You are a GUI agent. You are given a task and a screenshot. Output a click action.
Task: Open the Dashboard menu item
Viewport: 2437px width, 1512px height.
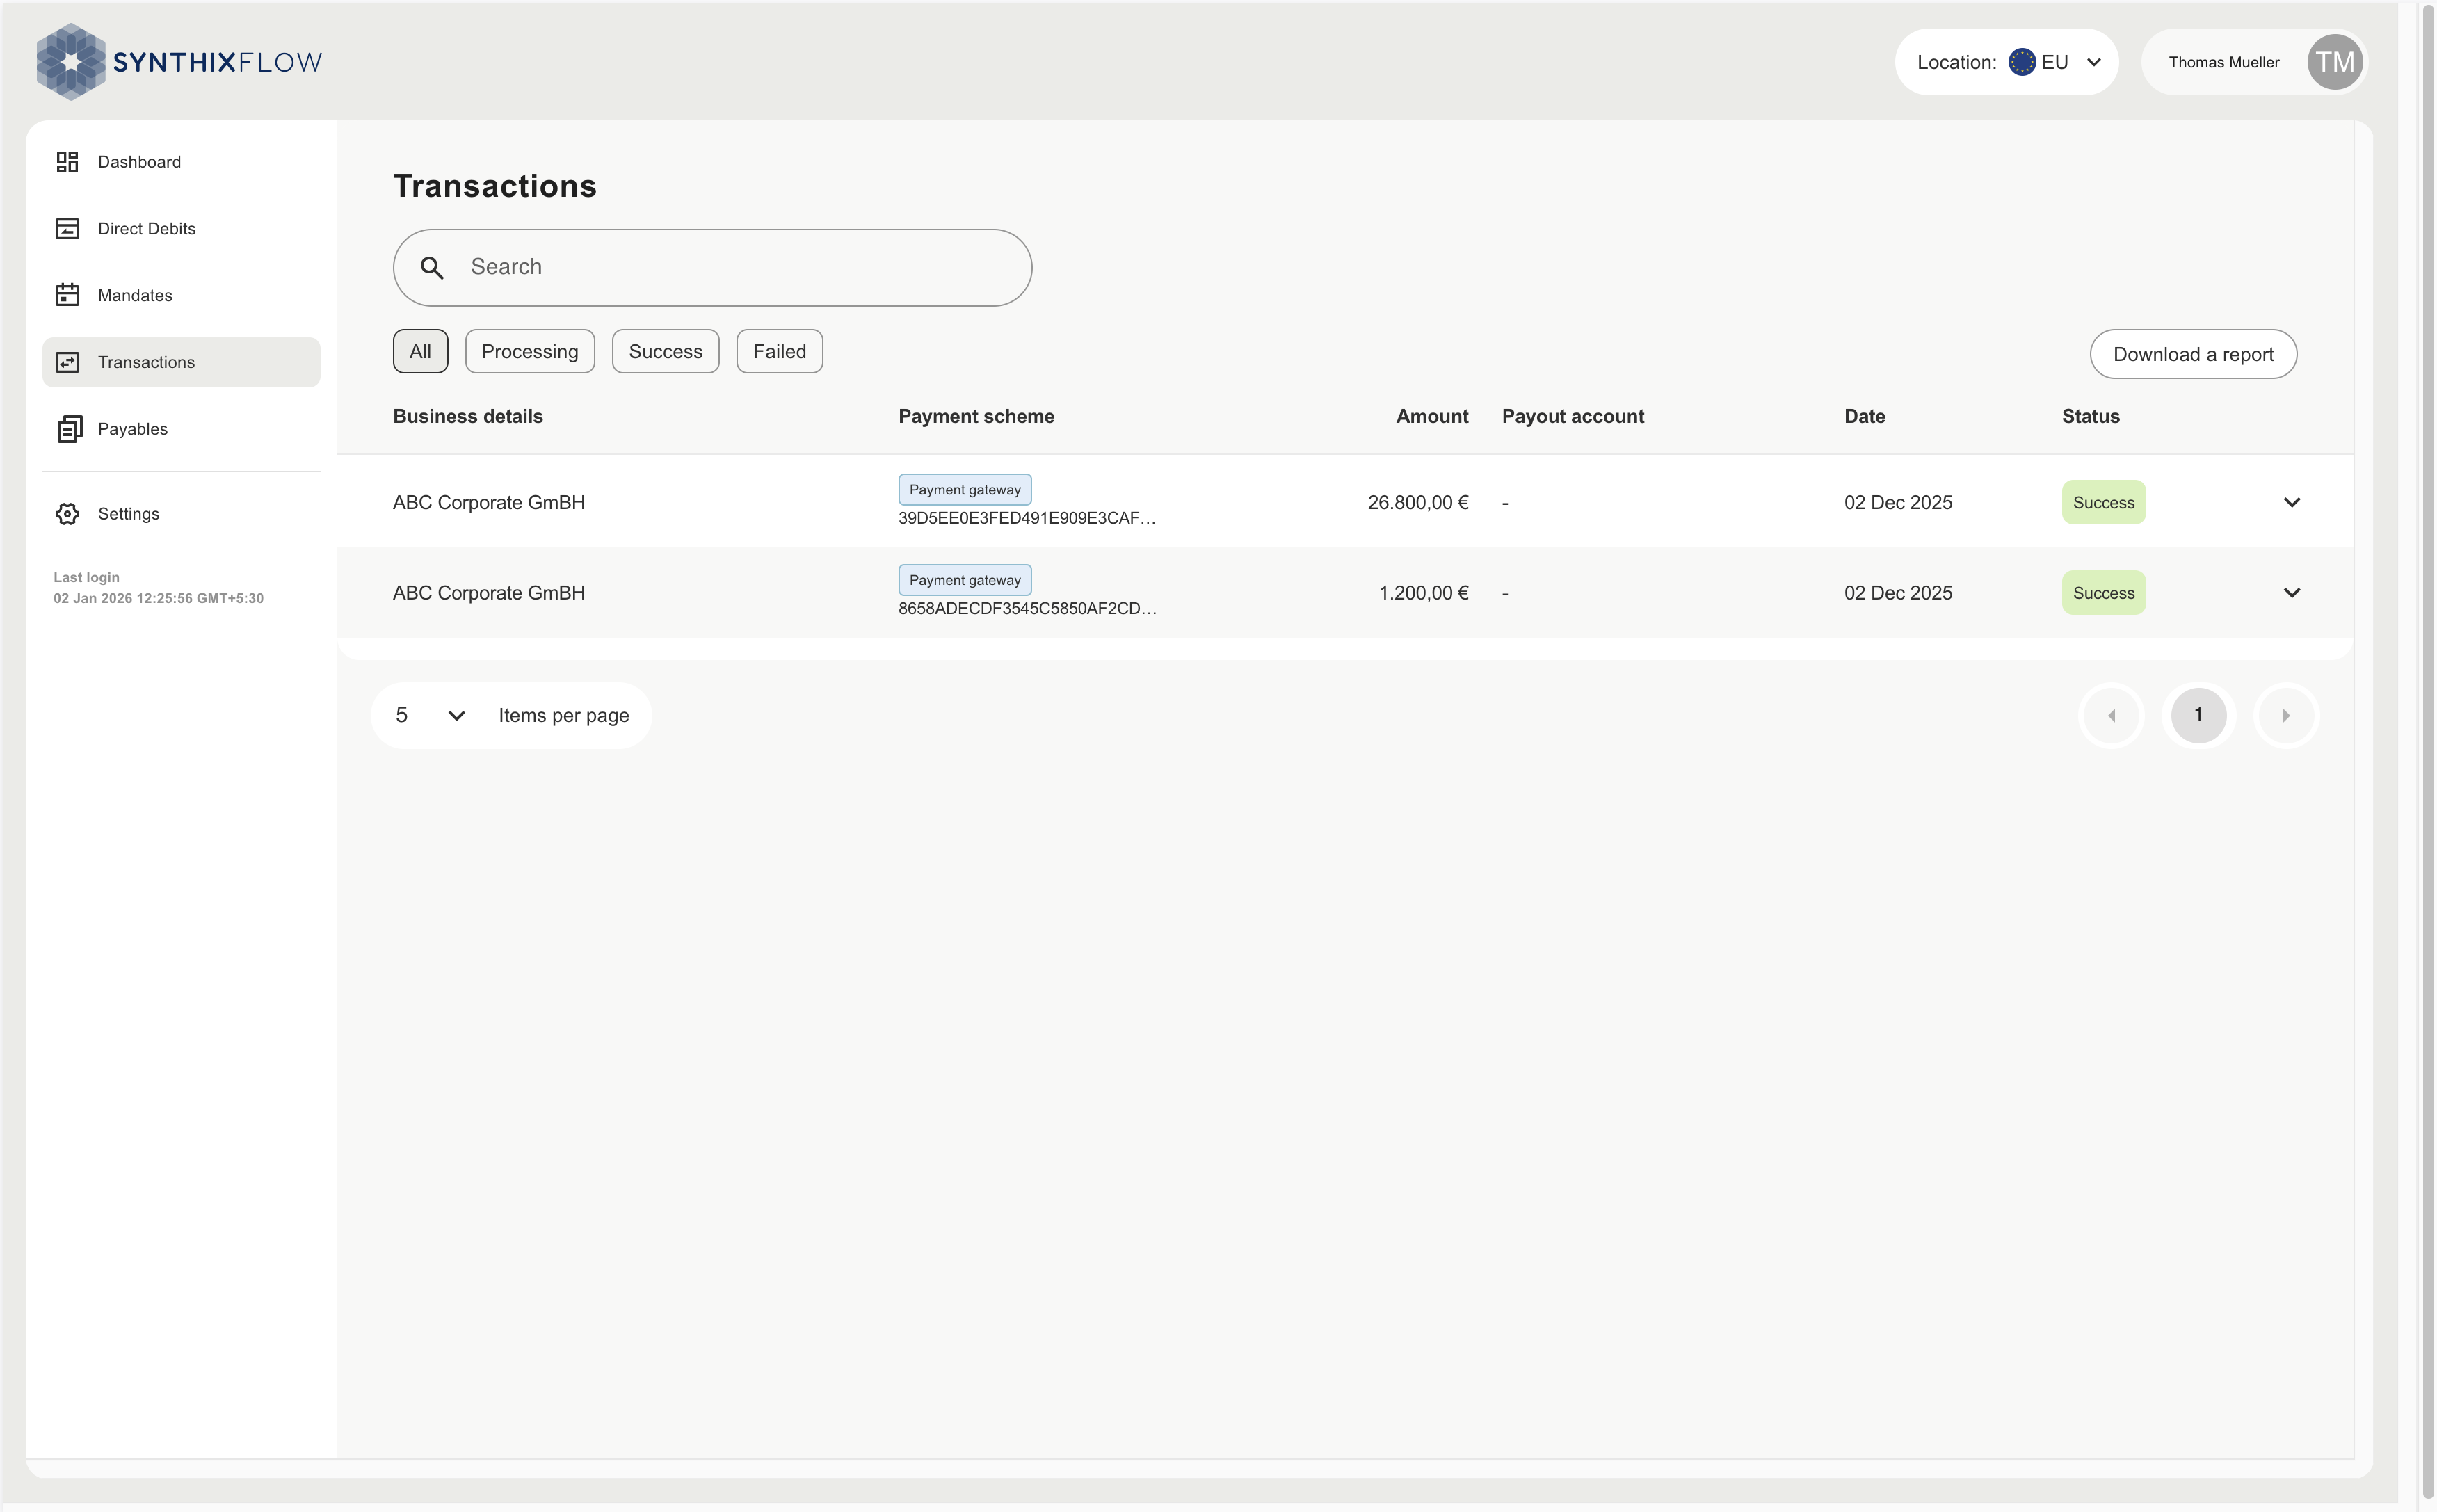pos(181,162)
